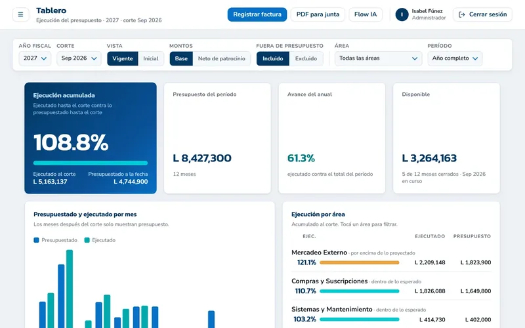Open the hamburger menu icon
This screenshot has width=525, height=328.
point(21,14)
